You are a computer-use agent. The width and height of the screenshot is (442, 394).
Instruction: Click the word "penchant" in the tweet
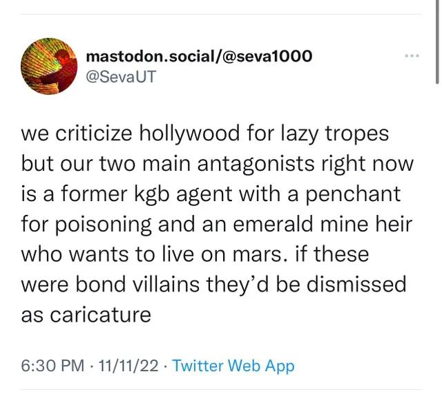click(x=358, y=195)
